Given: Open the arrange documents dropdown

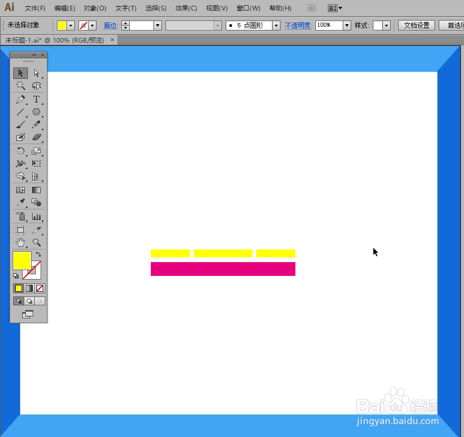Looking at the screenshot, I should pos(335,8).
